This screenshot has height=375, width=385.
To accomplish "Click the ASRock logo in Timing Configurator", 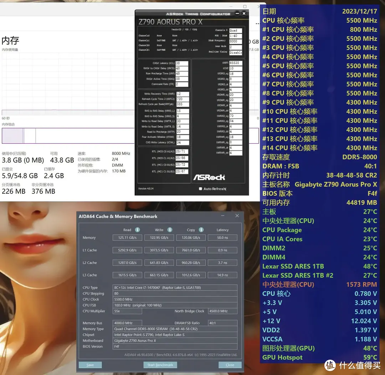I will coord(209,177).
